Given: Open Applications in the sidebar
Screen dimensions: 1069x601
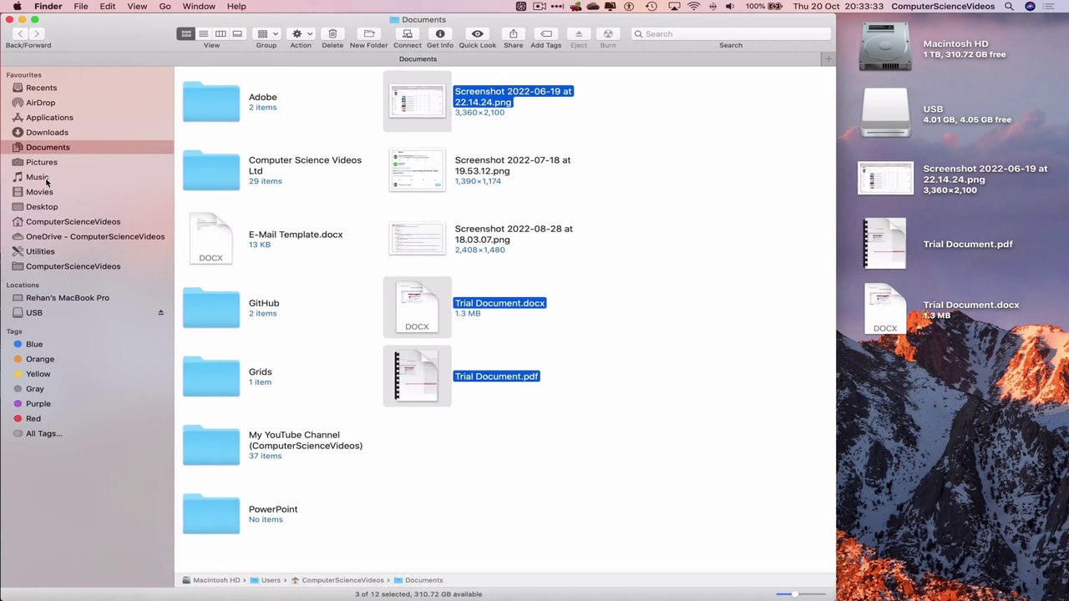Looking at the screenshot, I should [49, 118].
